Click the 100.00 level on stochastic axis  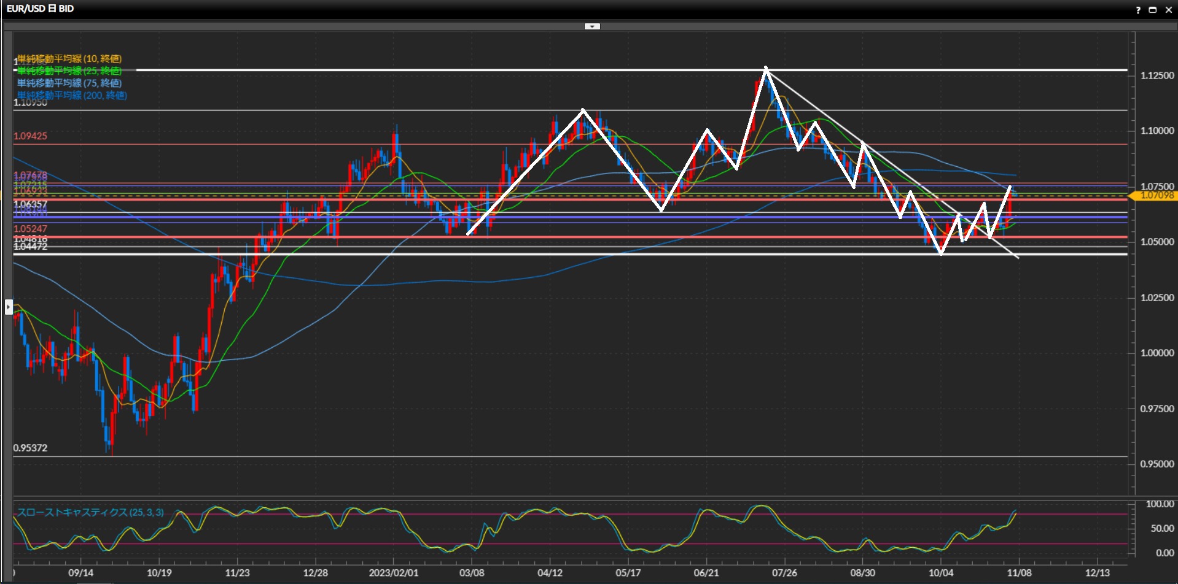(1160, 504)
